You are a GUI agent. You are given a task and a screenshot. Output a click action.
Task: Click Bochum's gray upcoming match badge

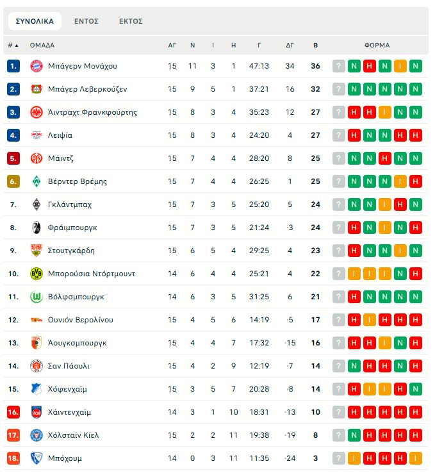point(339,458)
